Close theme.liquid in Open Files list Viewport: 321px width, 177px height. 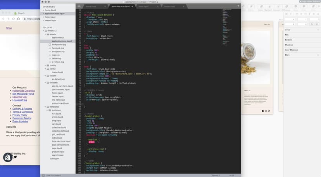click(43, 10)
